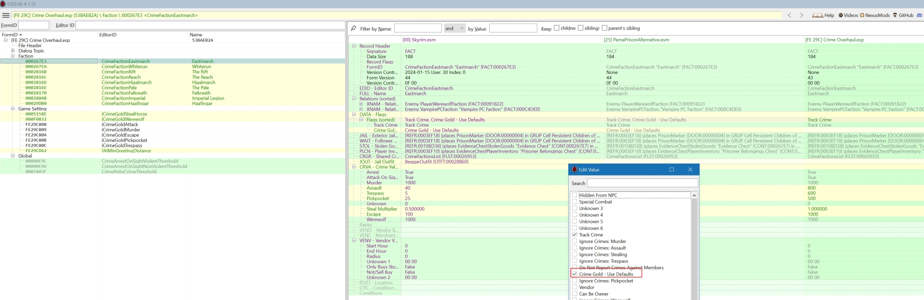Focus the FormID input field
This screenshot has height=300, width=924.
point(34,25)
